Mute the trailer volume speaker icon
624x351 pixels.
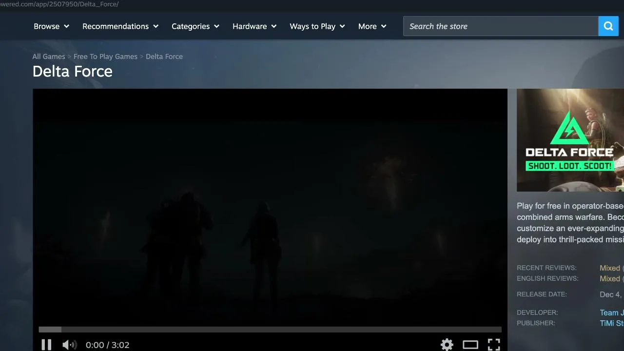click(70, 345)
